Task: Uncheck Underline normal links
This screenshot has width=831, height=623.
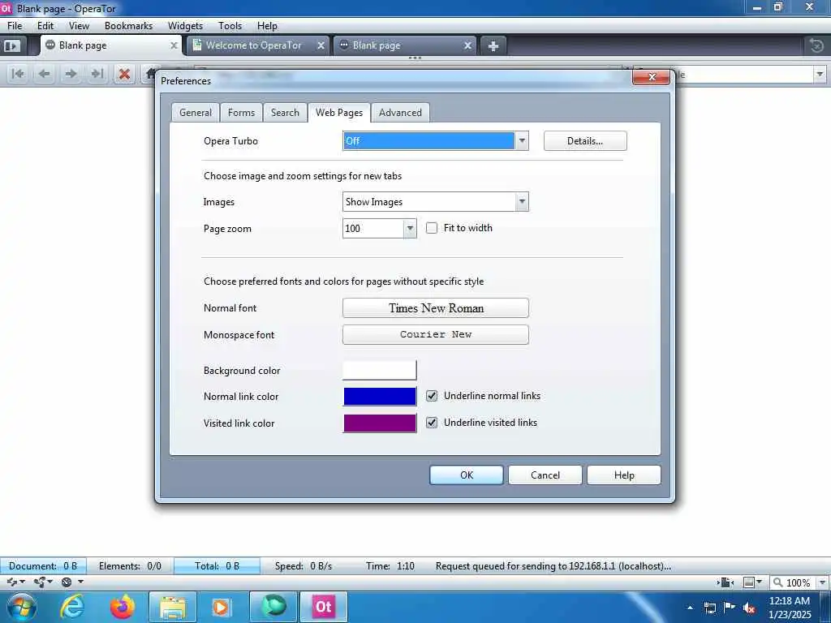Action: pyautogui.click(x=432, y=396)
